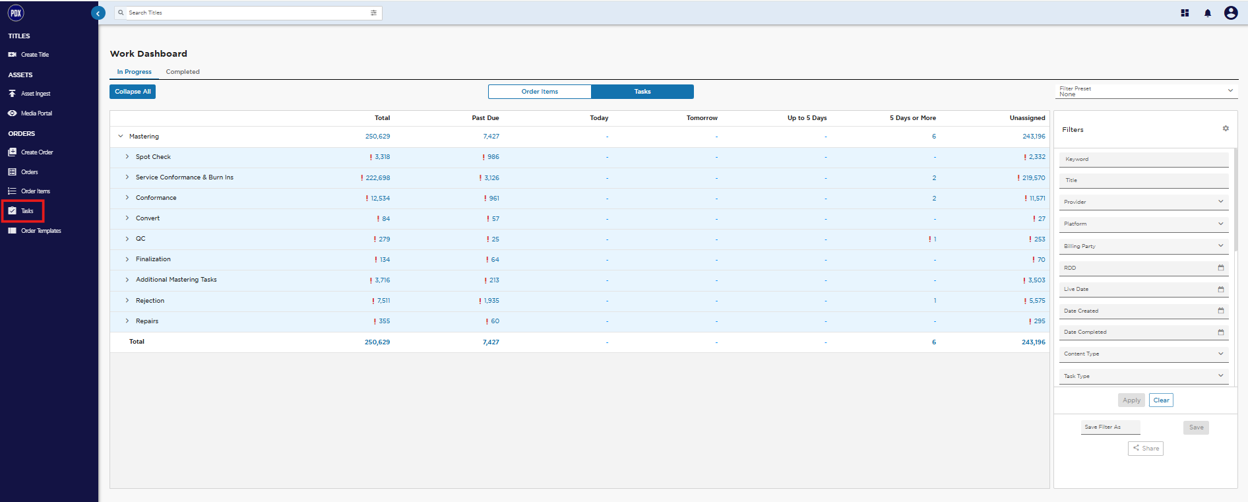1248x502 pixels.
Task: Click the Collapse All button
Action: [133, 92]
